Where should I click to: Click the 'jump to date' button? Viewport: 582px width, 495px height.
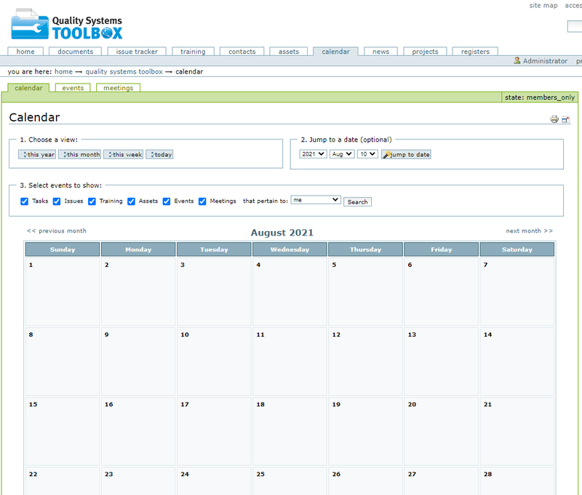point(406,155)
